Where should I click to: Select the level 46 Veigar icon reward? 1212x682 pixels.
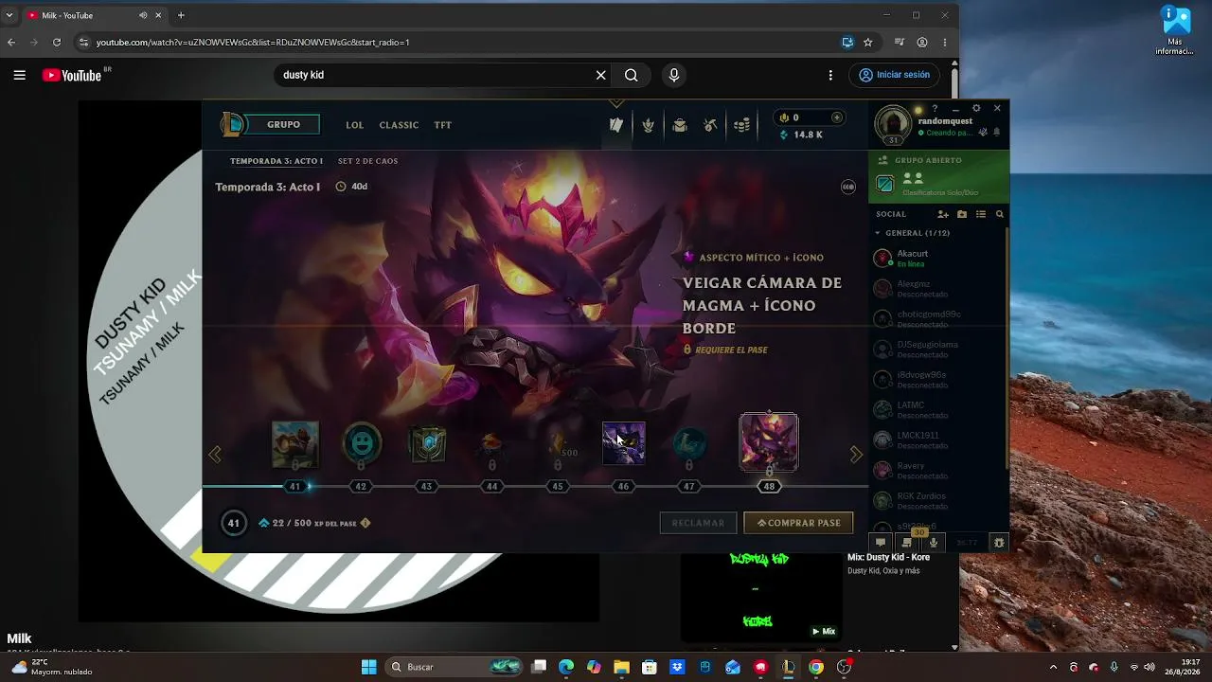pyautogui.click(x=624, y=443)
